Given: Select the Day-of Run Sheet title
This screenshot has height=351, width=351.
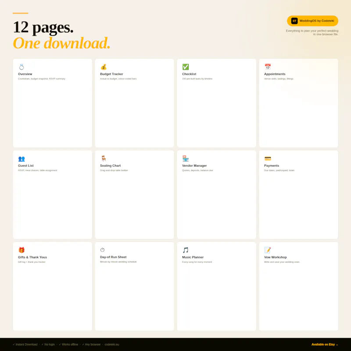Looking at the screenshot, I should click(x=113, y=257).
